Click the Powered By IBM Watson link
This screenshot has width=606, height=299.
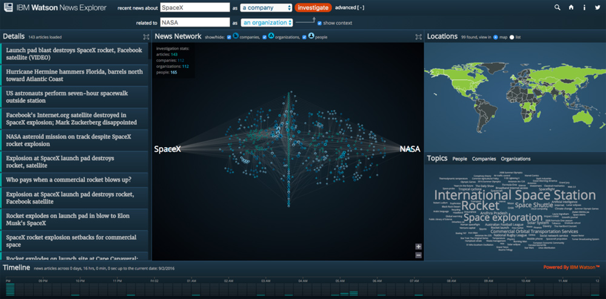click(571, 267)
